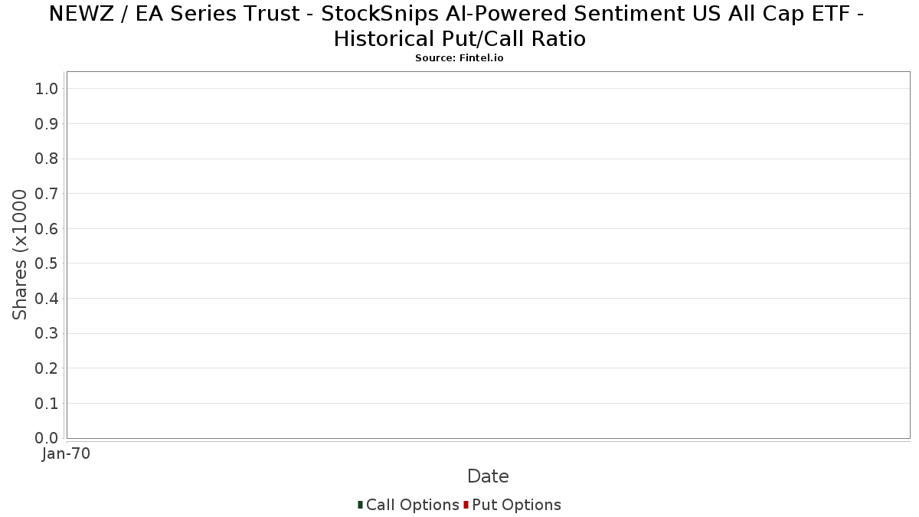Click the red Put Options legend swatch
The height and width of the screenshot is (517, 919).
point(466,505)
